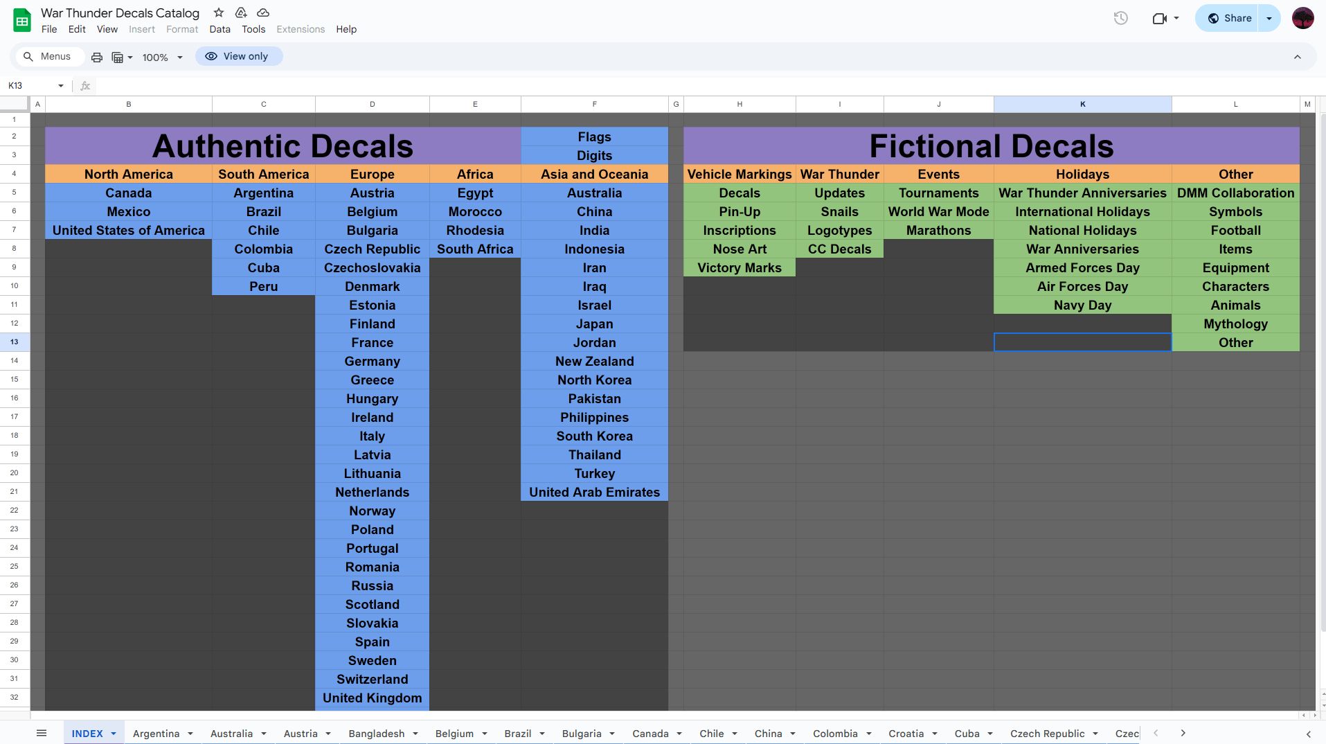Select the green Nose Art cell
Image resolution: width=1326 pixels, height=744 pixels.
[x=739, y=249]
